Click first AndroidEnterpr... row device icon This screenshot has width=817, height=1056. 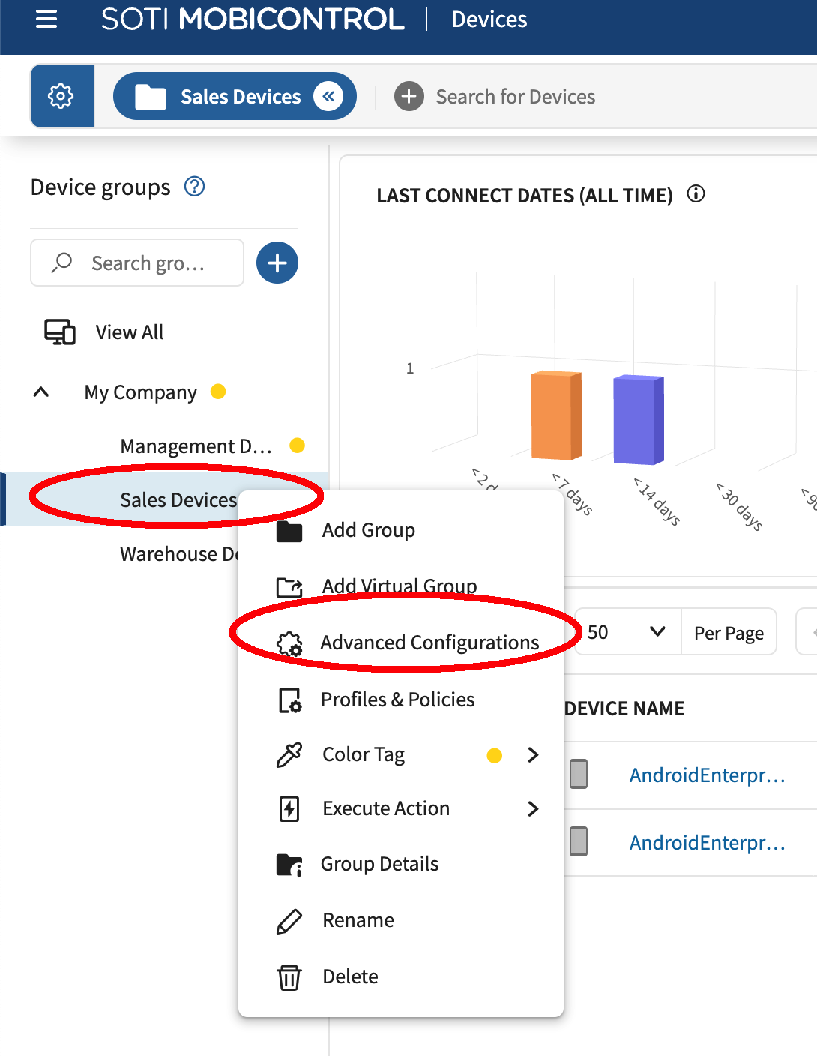click(579, 774)
